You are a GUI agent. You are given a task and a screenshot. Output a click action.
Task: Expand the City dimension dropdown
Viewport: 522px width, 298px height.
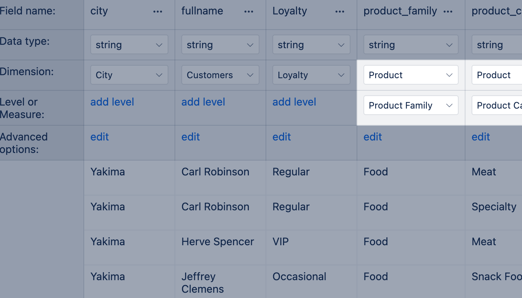(x=129, y=75)
